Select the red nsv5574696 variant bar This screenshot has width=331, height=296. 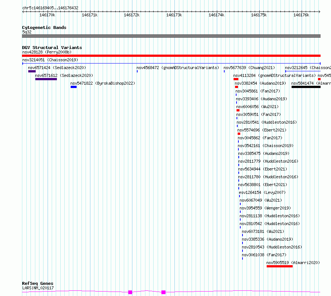click(x=239, y=134)
